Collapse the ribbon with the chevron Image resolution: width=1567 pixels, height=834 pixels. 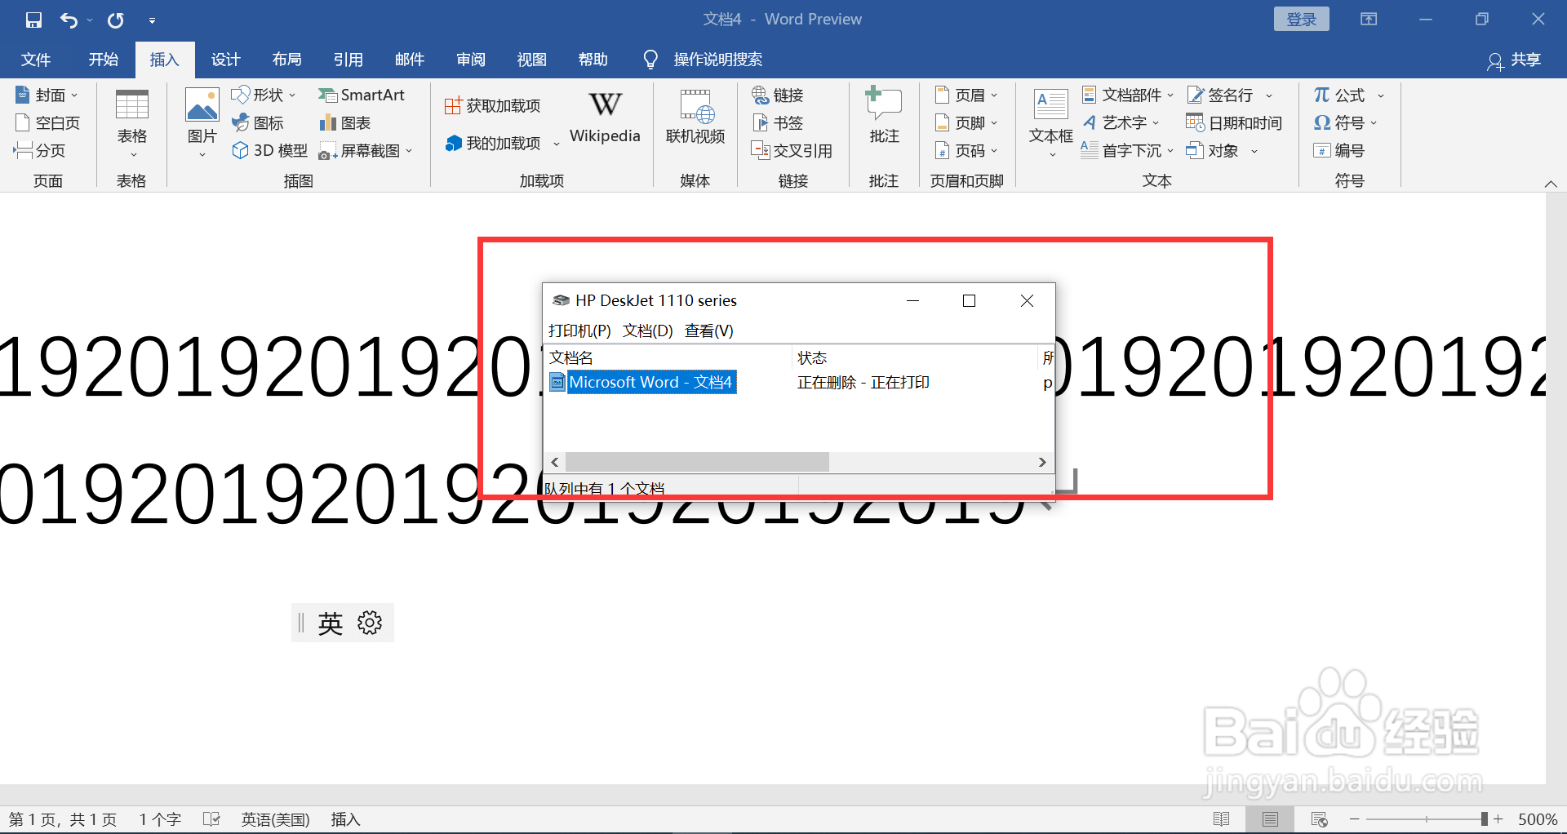click(x=1550, y=183)
